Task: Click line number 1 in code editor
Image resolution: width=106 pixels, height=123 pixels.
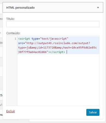Action: (16, 39)
